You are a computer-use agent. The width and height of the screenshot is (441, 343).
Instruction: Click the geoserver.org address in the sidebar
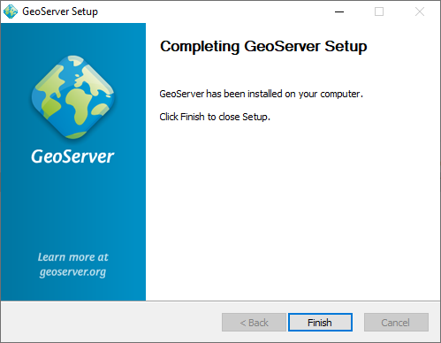pos(72,272)
